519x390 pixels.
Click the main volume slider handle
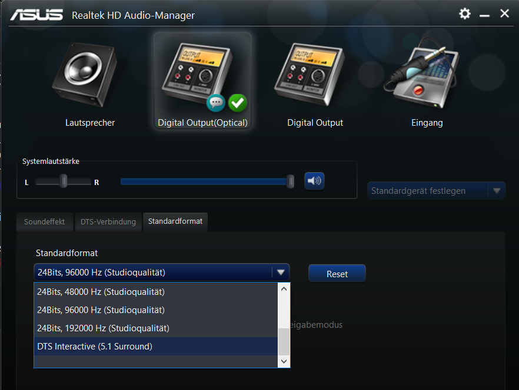[x=290, y=181]
